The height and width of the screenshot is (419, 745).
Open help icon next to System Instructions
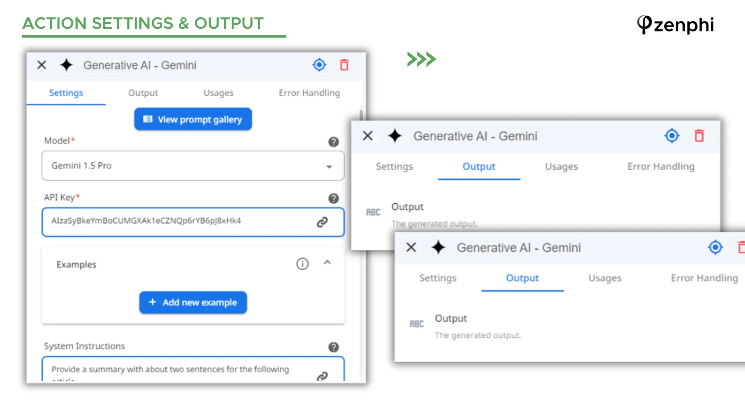click(x=333, y=347)
